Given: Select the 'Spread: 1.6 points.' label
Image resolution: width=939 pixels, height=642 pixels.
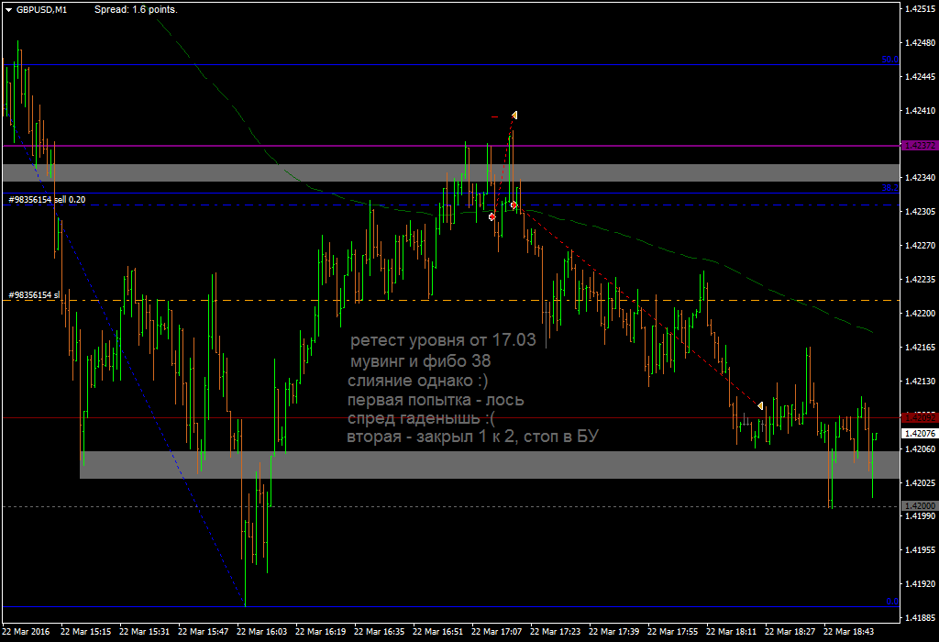Looking at the screenshot, I should (x=136, y=9).
